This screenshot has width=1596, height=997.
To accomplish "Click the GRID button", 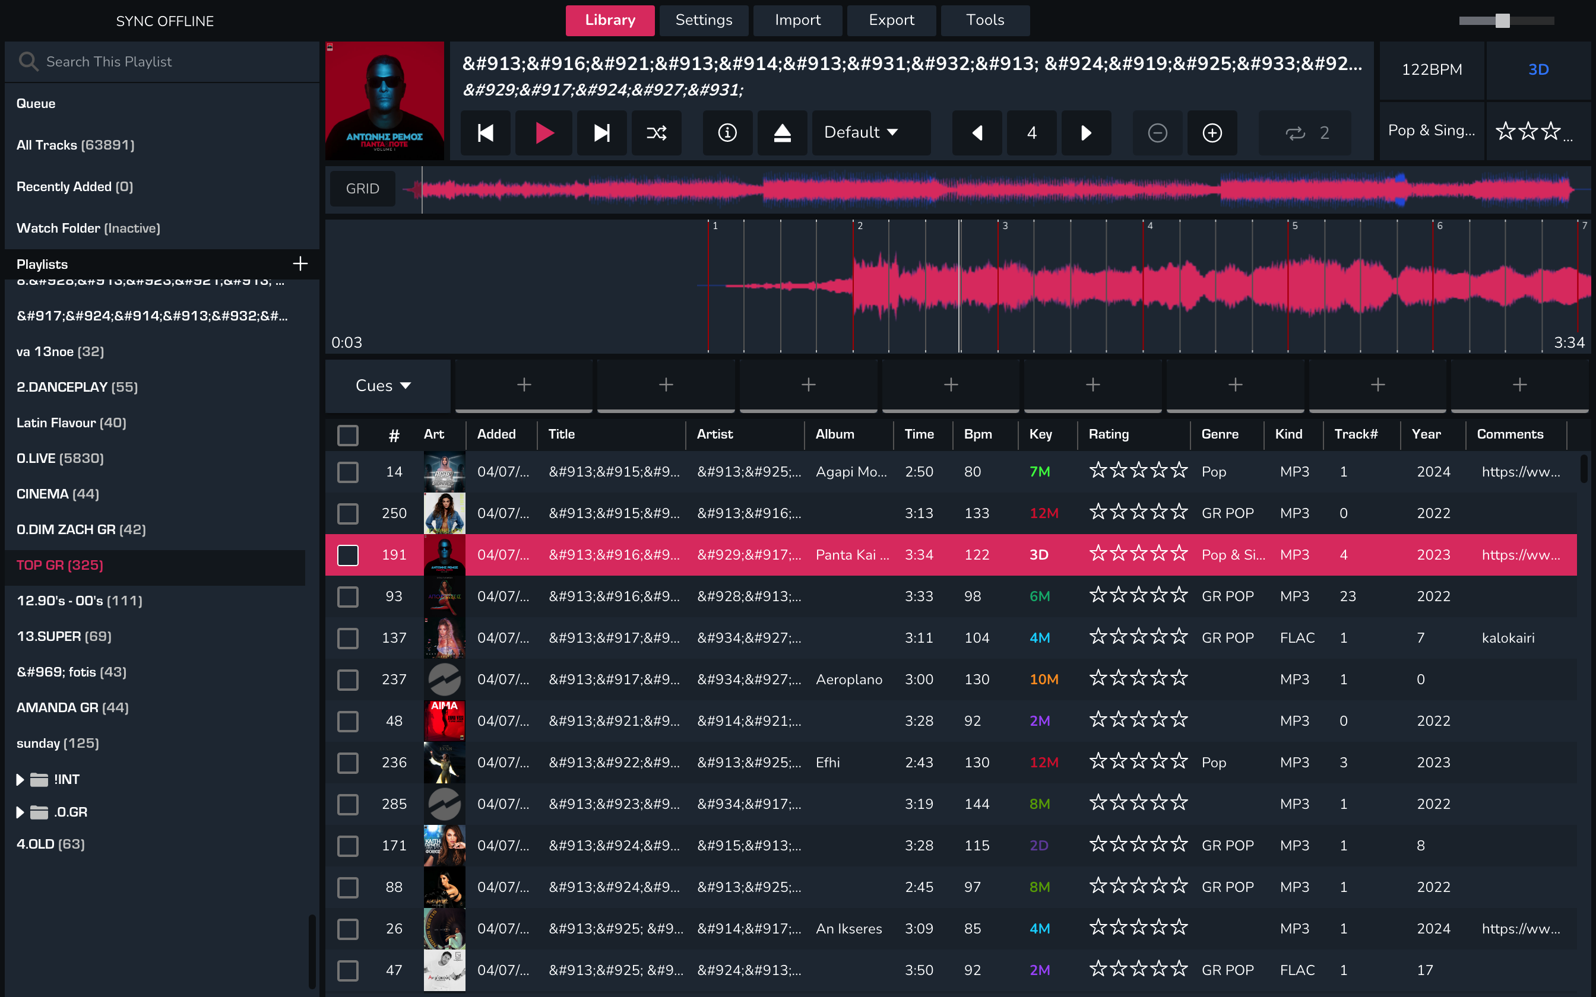I will click(x=362, y=189).
